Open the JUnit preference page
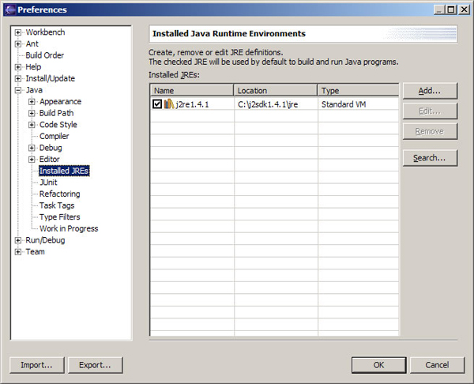Viewport: 474px width, 384px height. point(48,183)
